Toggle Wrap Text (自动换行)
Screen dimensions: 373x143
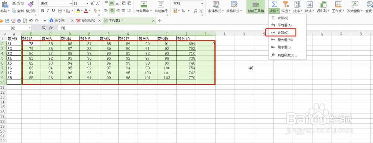[161, 7]
